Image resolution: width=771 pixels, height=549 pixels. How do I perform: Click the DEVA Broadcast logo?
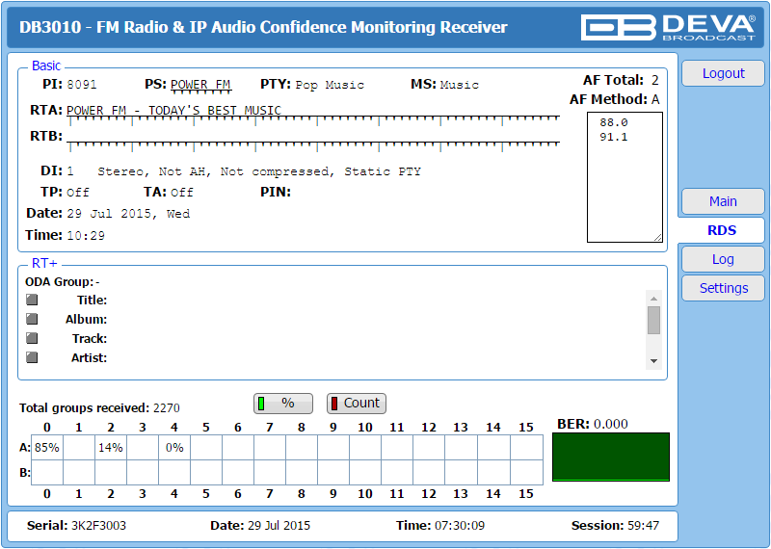coord(670,27)
